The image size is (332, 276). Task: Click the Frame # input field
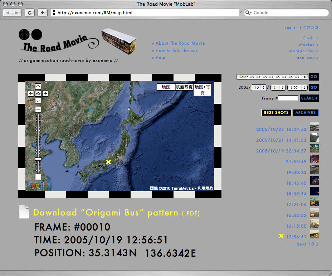click(x=288, y=98)
